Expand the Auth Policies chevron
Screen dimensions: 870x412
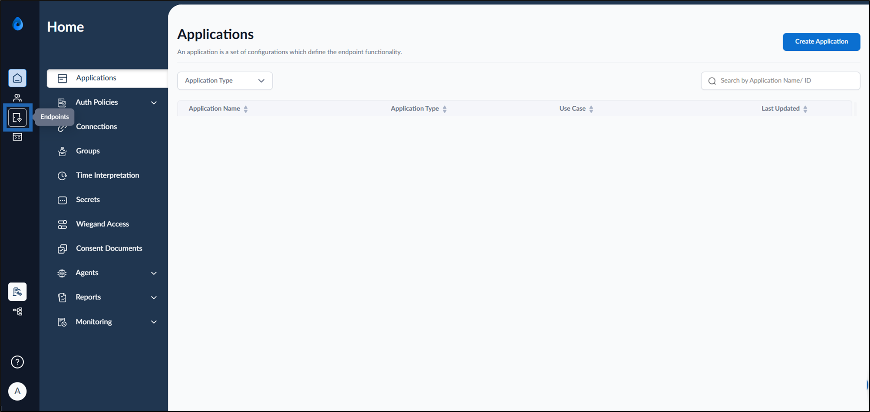[154, 102]
